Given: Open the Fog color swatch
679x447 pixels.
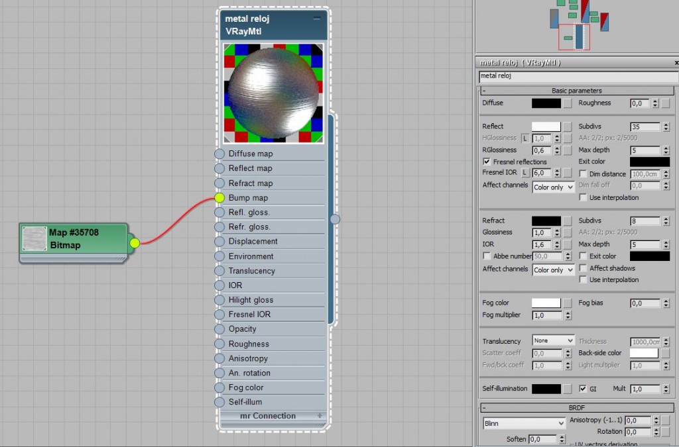Looking at the screenshot, I should pos(546,303).
